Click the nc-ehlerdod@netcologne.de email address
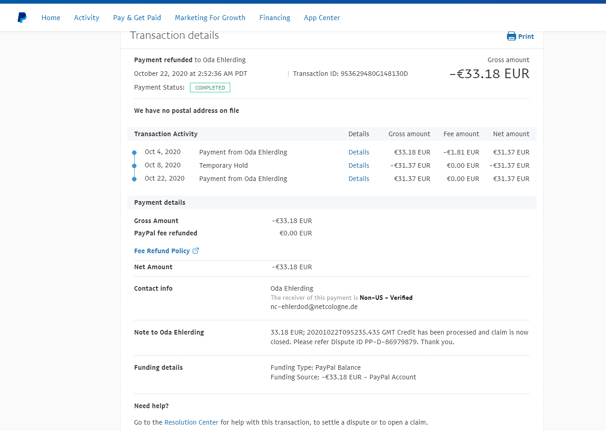Viewport: 606px width, 431px height. 314,307
